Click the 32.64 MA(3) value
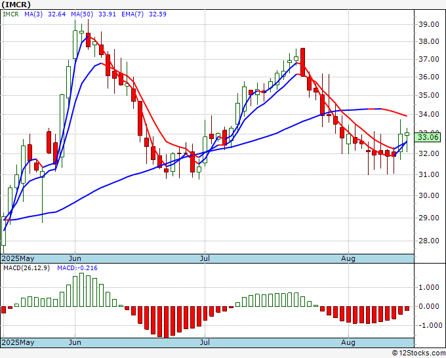Viewport: 446px width, 358px height. pyautogui.click(x=57, y=14)
